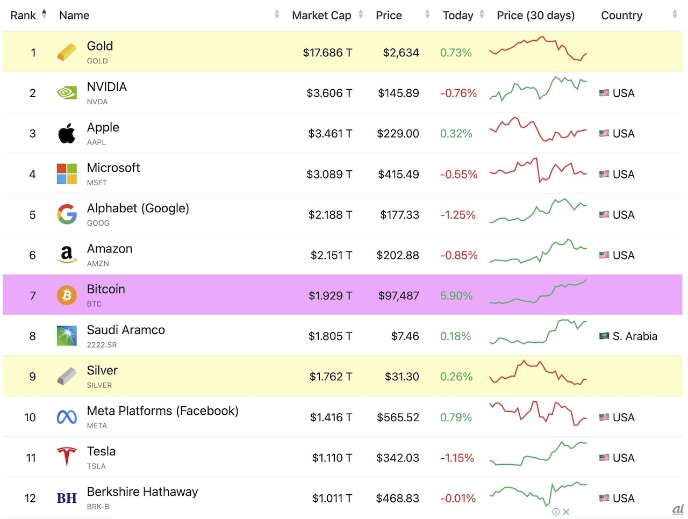Click the Silver bar icon
This screenshot has height=519, width=688.
67,376
